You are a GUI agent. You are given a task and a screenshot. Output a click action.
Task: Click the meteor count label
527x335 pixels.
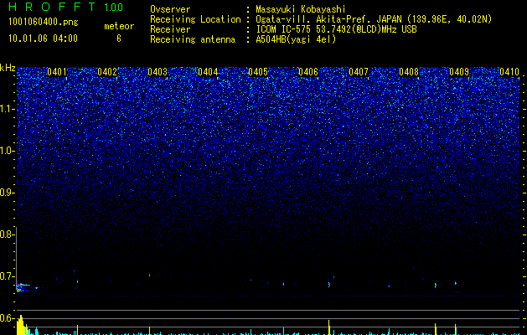[x=119, y=26]
